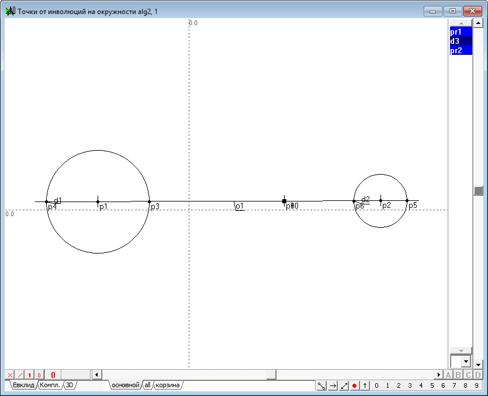Click point p4 on large circle's left
The height and width of the screenshot is (396, 488).
click(x=47, y=202)
